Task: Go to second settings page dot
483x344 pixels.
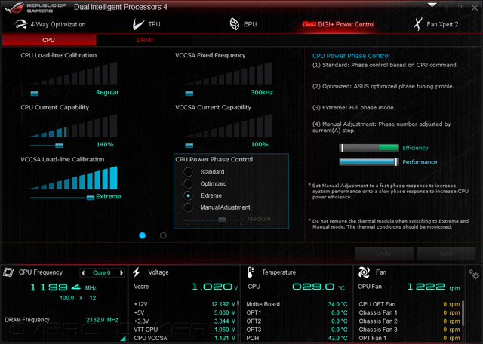Action: tap(163, 235)
